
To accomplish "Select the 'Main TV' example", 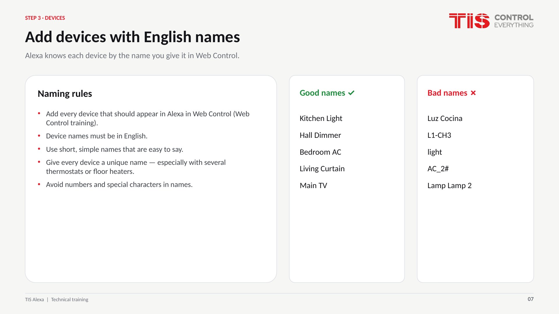I will click(x=313, y=185).
